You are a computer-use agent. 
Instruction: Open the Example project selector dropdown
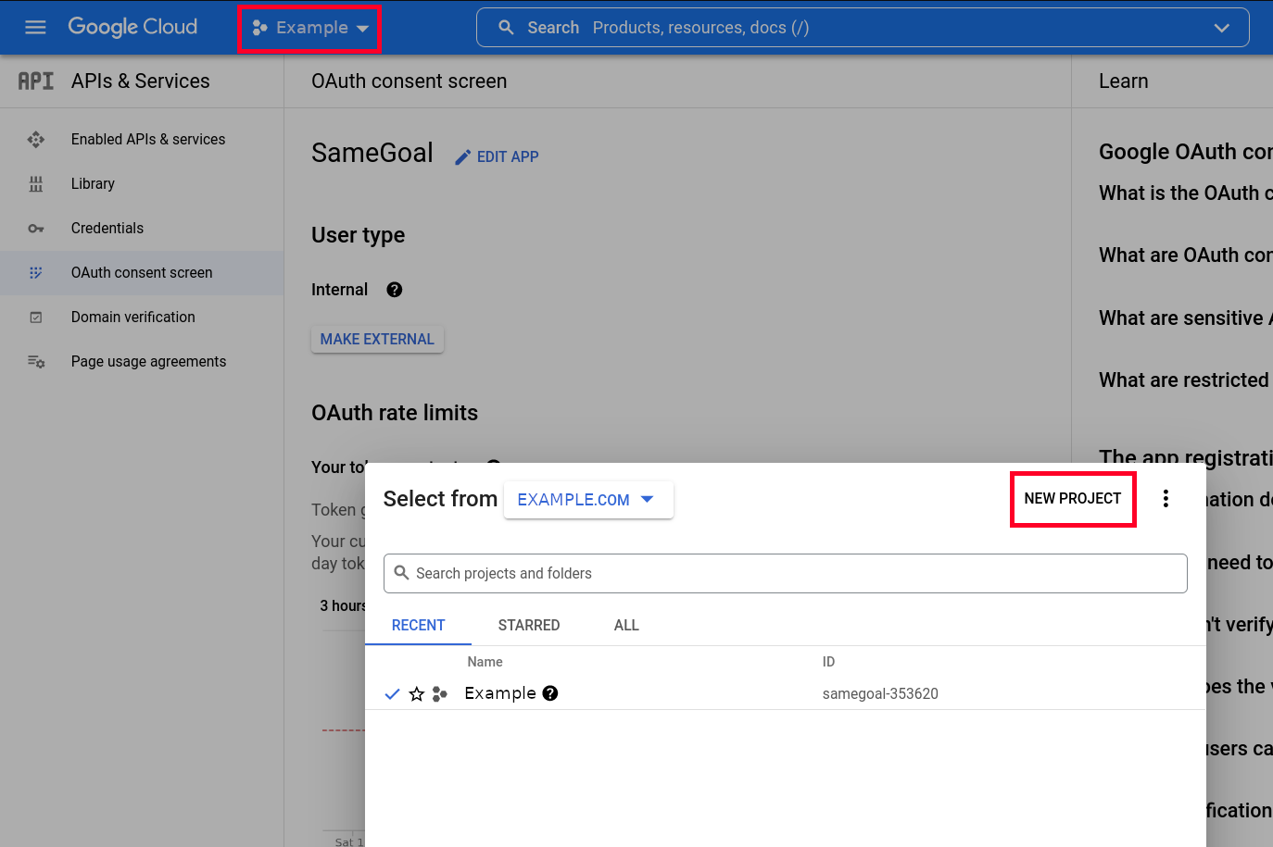(x=309, y=28)
